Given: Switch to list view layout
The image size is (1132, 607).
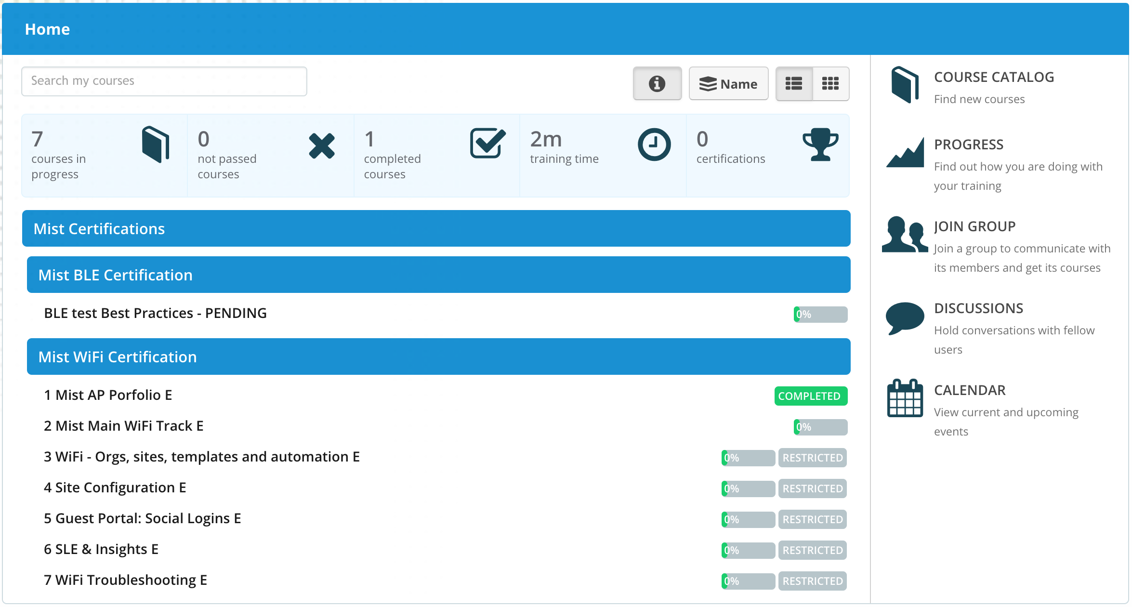Looking at the screenshot, I should pyautogui.click(x=793, y=84).
